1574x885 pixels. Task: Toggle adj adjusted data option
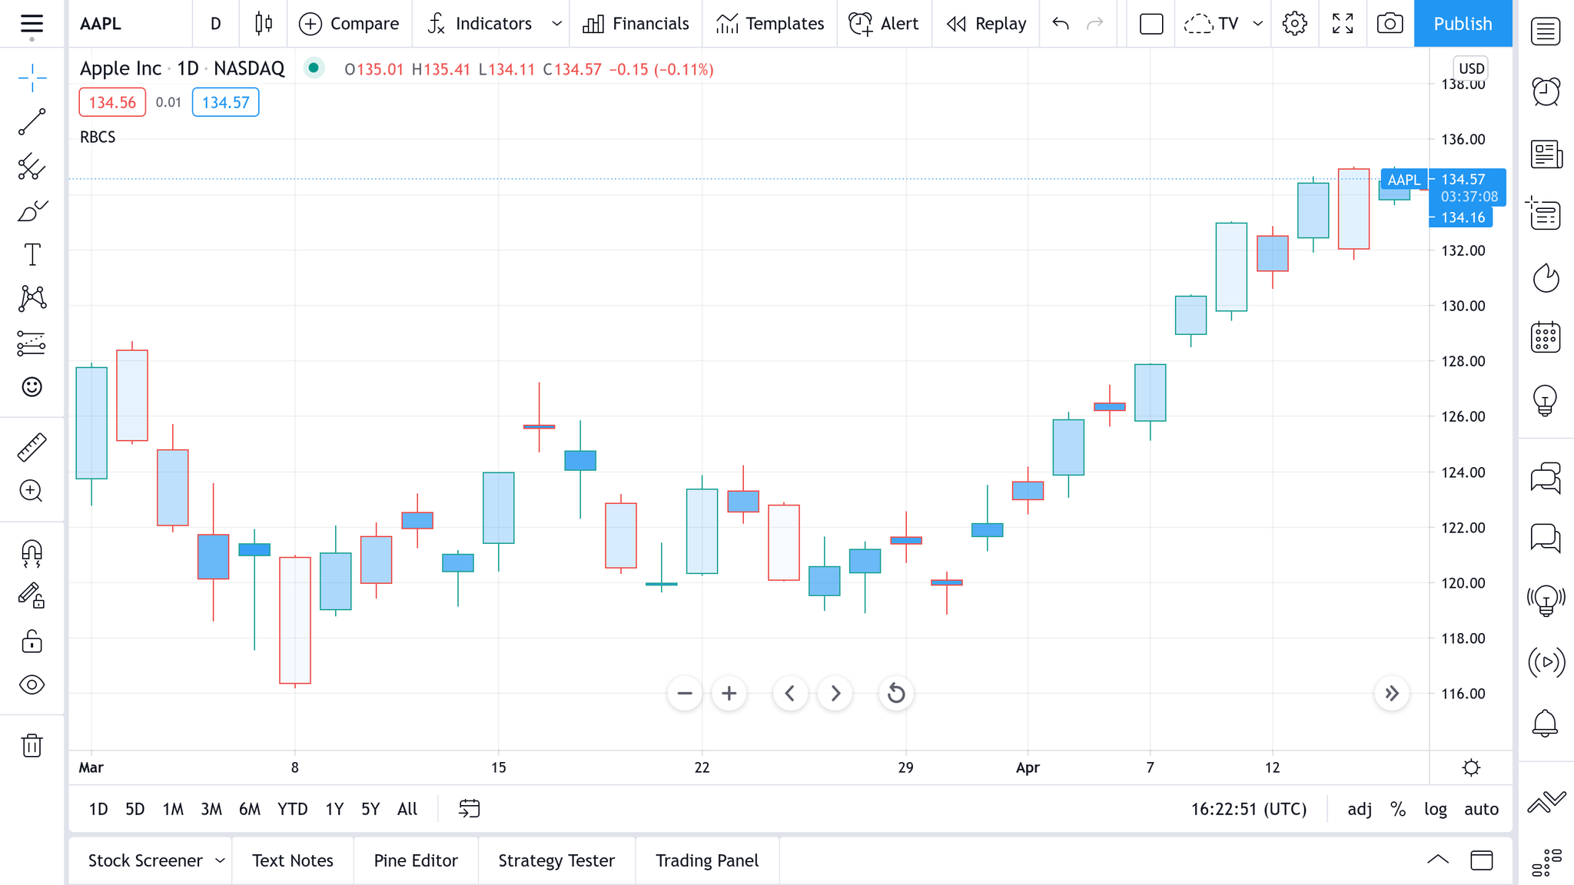click(1360, 809)
